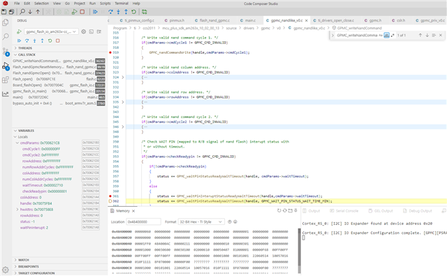Open the Explorer view in the activity bar
This screenshot has height=276, width=447.
6,22
